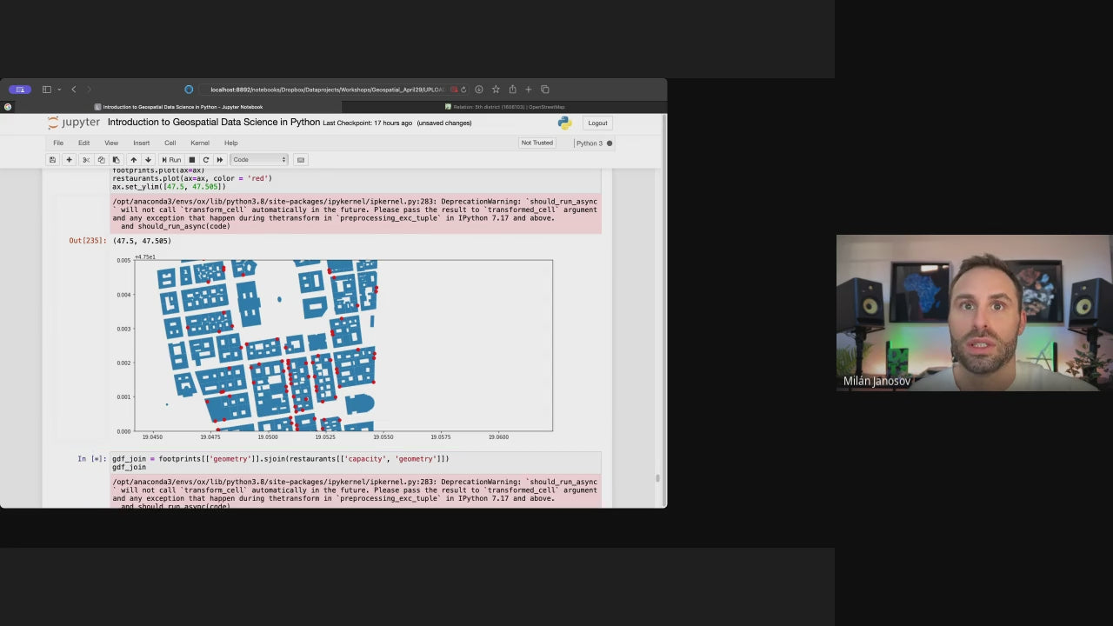Cut selected cells with scissors icon

pyautogui.click(x=85, y=160)
